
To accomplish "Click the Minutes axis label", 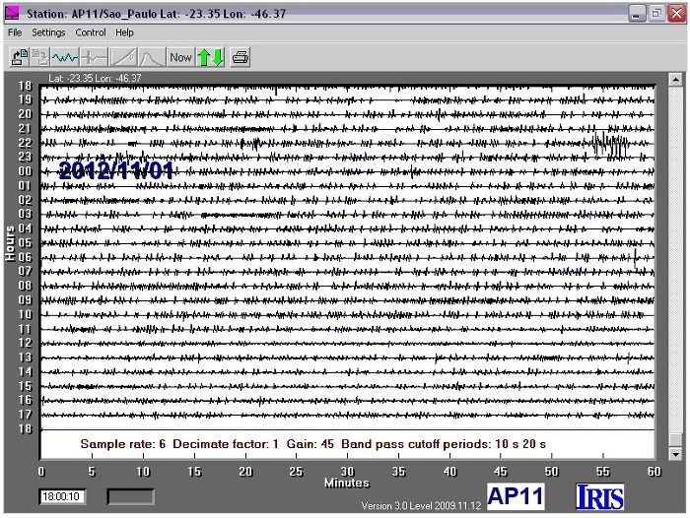I will [347, 484].
